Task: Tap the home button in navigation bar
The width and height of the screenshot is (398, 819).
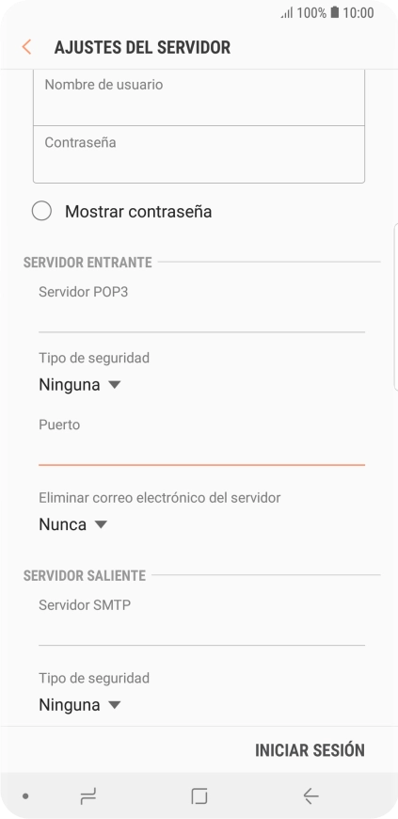Action: (199, 796)
